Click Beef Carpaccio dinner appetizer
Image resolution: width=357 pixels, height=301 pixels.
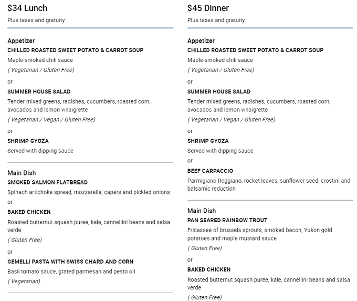point(210,171)
